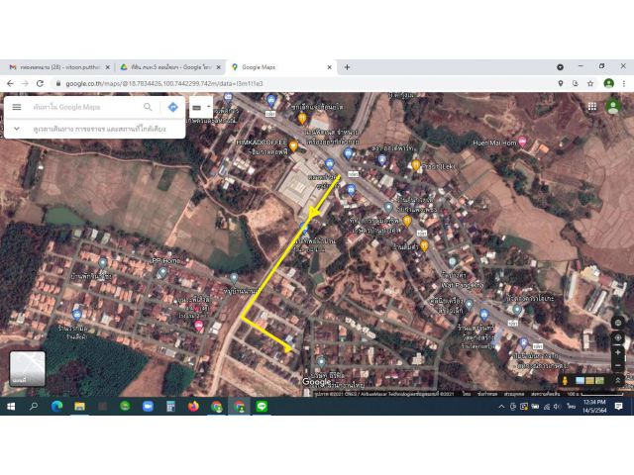This screenshot has width=634, height=475.
Task: Launch Microsoft Edge from taskbar
Action: pos(56,407)
